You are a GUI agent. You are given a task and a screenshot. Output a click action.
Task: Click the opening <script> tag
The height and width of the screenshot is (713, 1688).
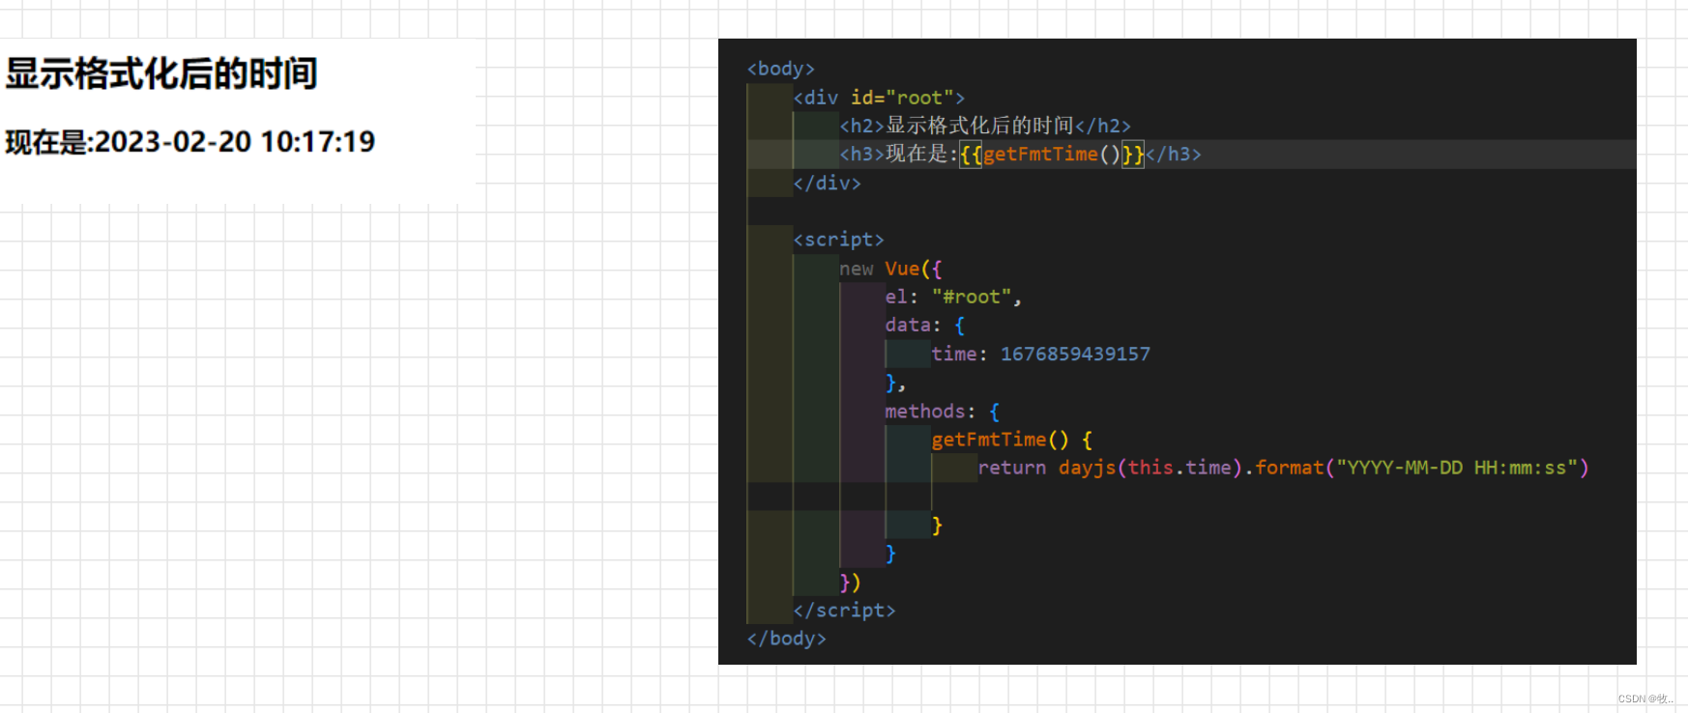[839, 240]
